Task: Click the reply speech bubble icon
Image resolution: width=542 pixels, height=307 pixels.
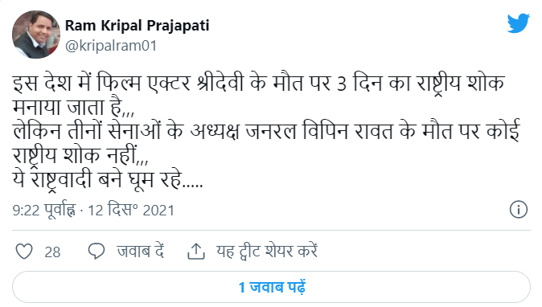Action: click(96, 251)
